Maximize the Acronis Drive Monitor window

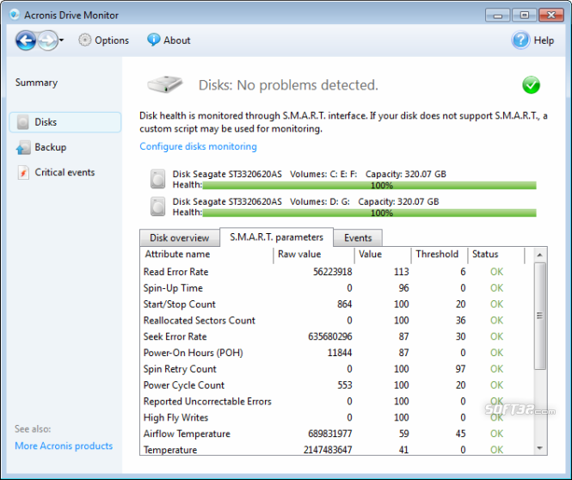coord(524,15)
